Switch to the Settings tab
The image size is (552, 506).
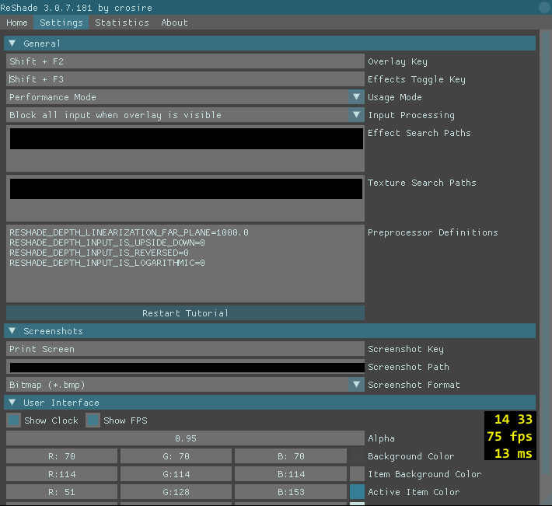tap(61, 23)
